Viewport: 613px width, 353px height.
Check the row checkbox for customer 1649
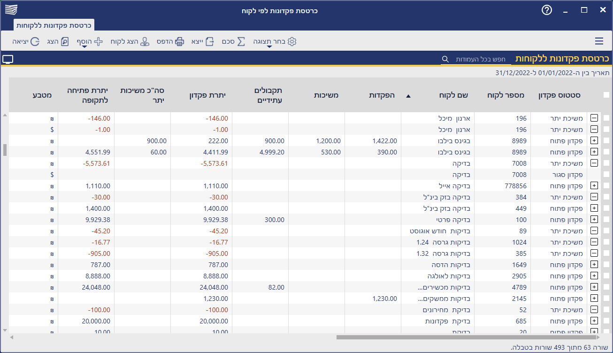coord(606,264)
